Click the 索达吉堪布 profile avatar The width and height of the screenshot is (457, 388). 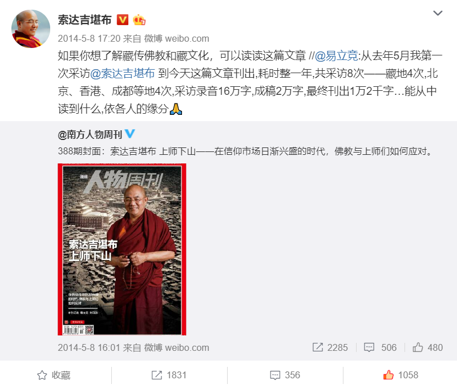(31, 29)
